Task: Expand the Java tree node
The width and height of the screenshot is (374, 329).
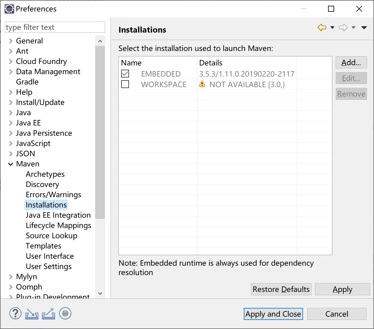Action: (11, 113)
